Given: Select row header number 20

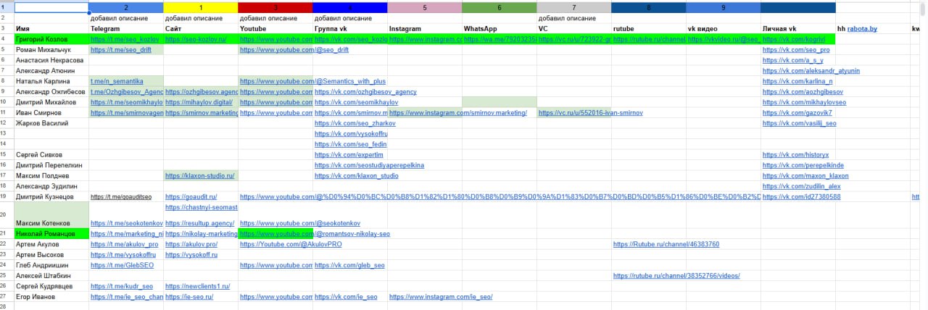Looking at the screenshot, I should [x=4, y=215].
